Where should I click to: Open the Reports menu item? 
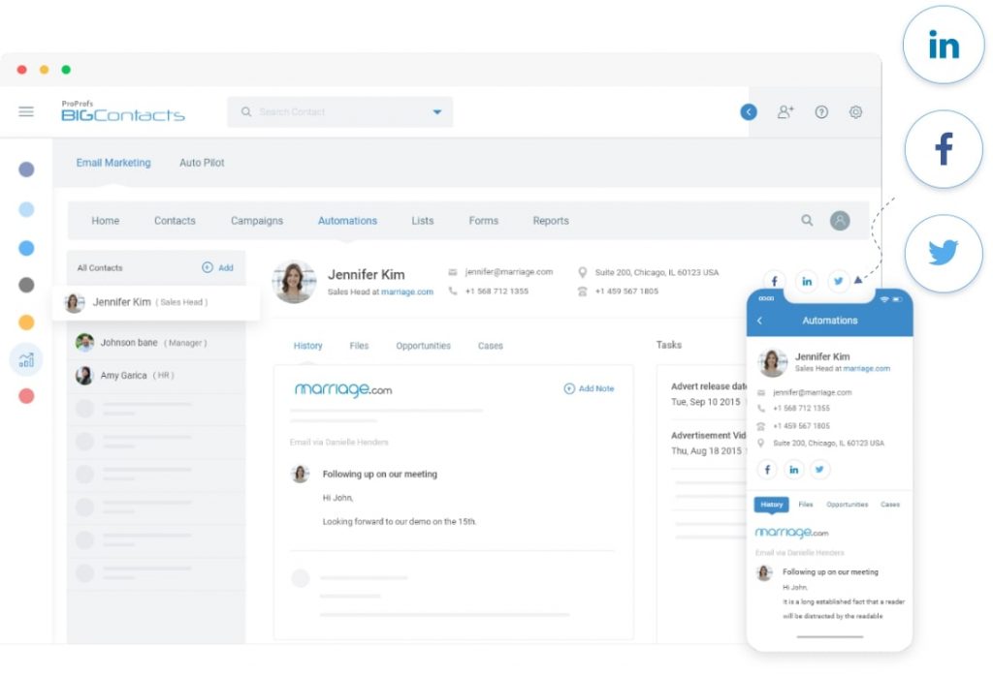(x=551, y=221)
